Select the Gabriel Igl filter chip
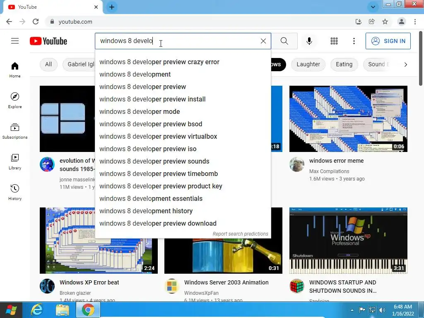Image resolution: width=424 pixels, height=318 pixels. (79, 64)
